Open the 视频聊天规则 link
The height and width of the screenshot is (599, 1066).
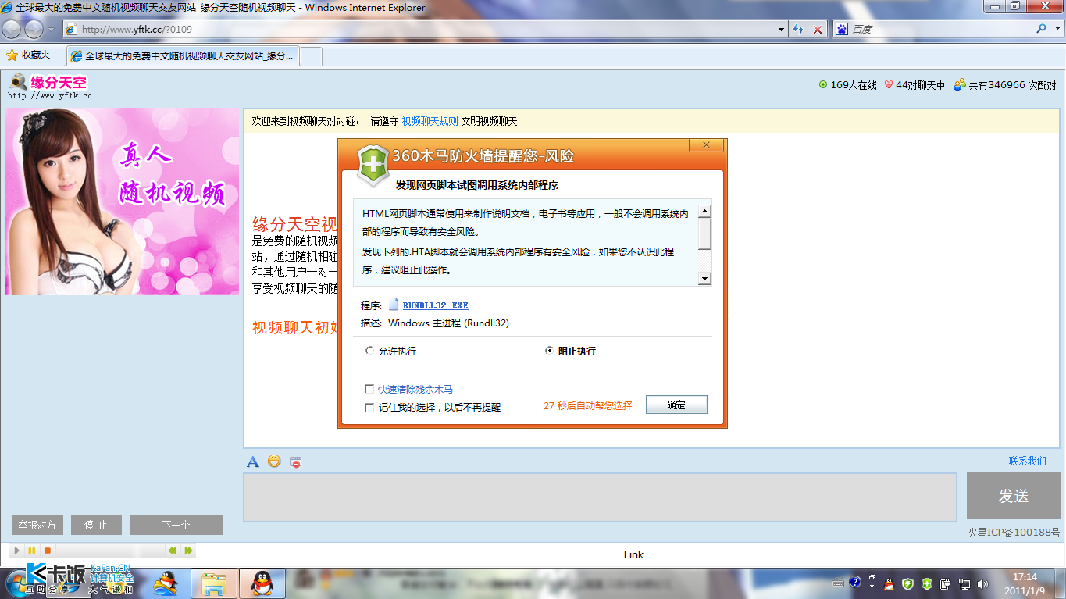point(430,121)
